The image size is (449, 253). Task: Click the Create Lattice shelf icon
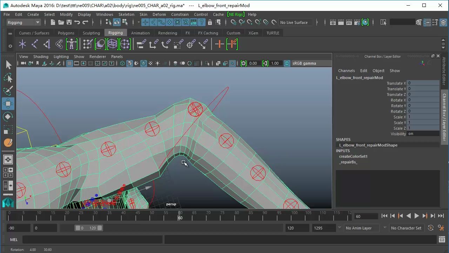pos(112,44)
